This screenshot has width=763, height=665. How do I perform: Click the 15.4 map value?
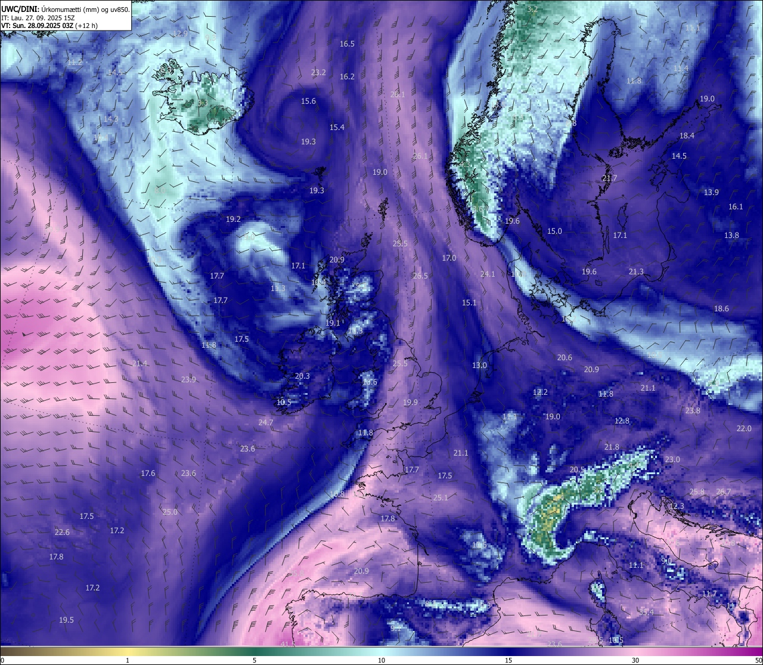337,128
